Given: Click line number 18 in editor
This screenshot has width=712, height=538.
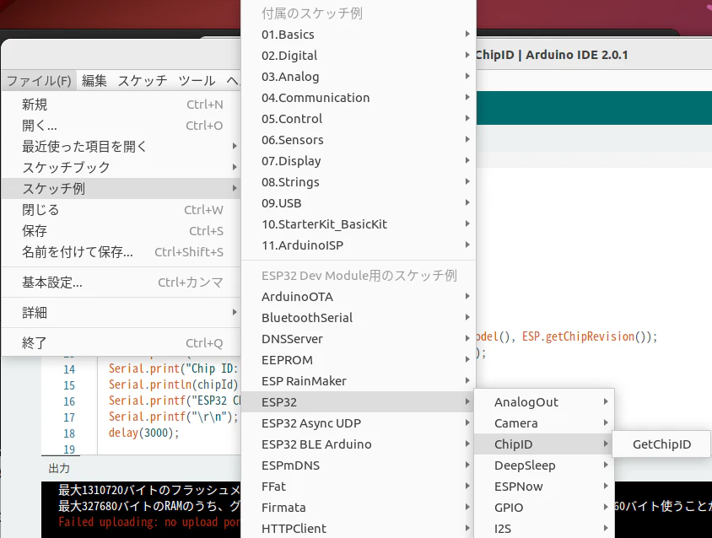Looking at the screenshot, I should pyautogui.click(x=69, y=433).
